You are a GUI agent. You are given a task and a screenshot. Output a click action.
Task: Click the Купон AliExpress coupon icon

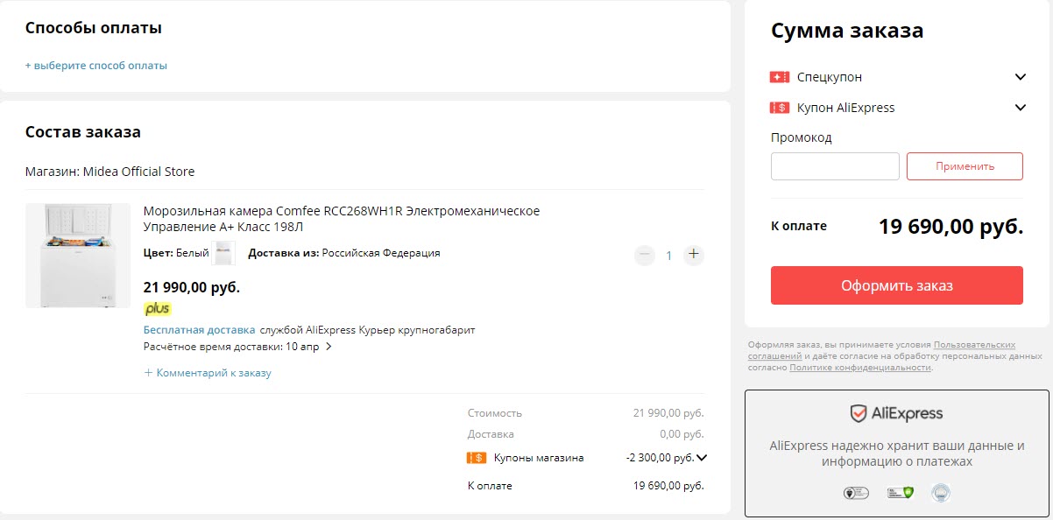click(x=781, y=108)
